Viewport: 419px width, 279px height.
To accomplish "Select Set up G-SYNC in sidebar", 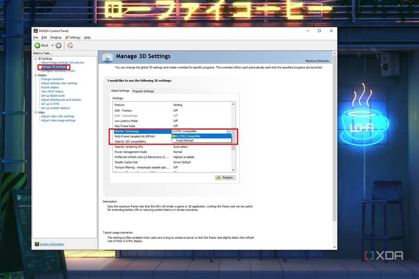I will (50, 104).
